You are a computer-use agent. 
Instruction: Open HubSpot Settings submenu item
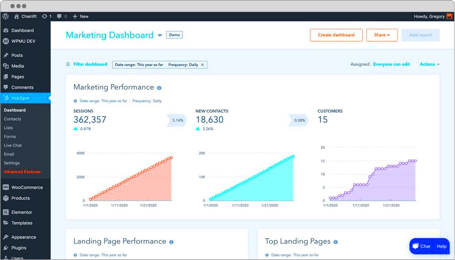(12, 163)
